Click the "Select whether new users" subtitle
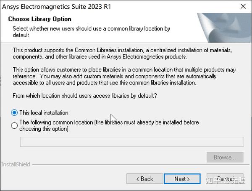252x191 pixels. coord(91,32)
